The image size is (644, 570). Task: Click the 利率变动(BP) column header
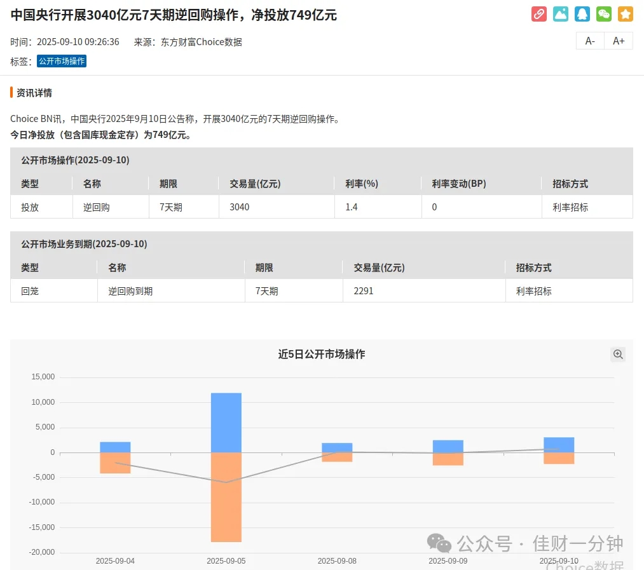[459, 184]
